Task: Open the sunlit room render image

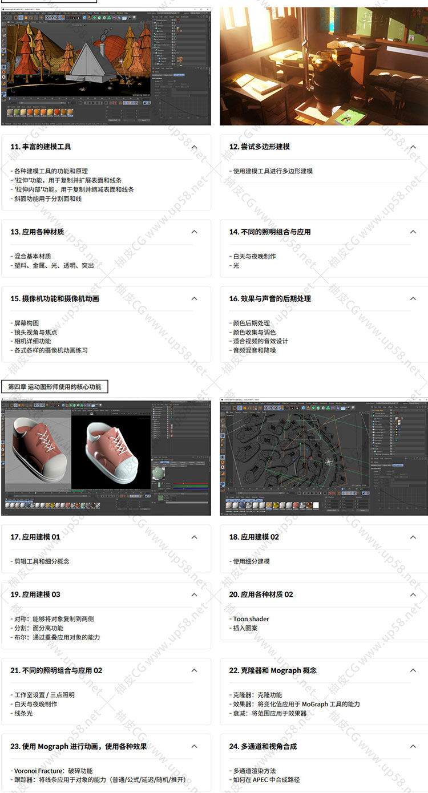Action: tap(324, 66)
